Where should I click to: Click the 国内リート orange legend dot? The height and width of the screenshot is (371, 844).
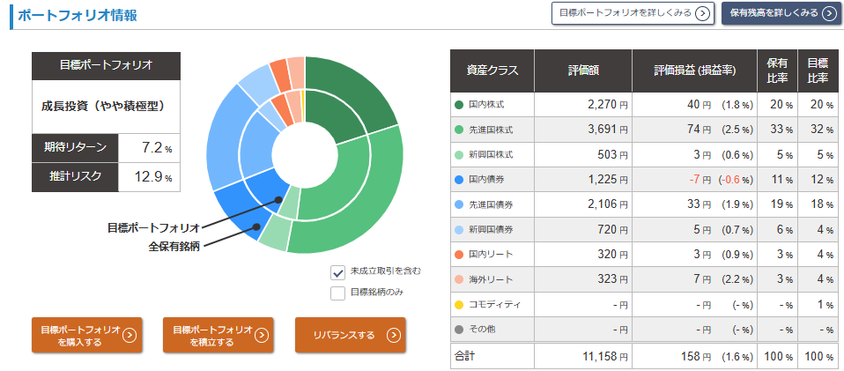[x=459, y=255]
